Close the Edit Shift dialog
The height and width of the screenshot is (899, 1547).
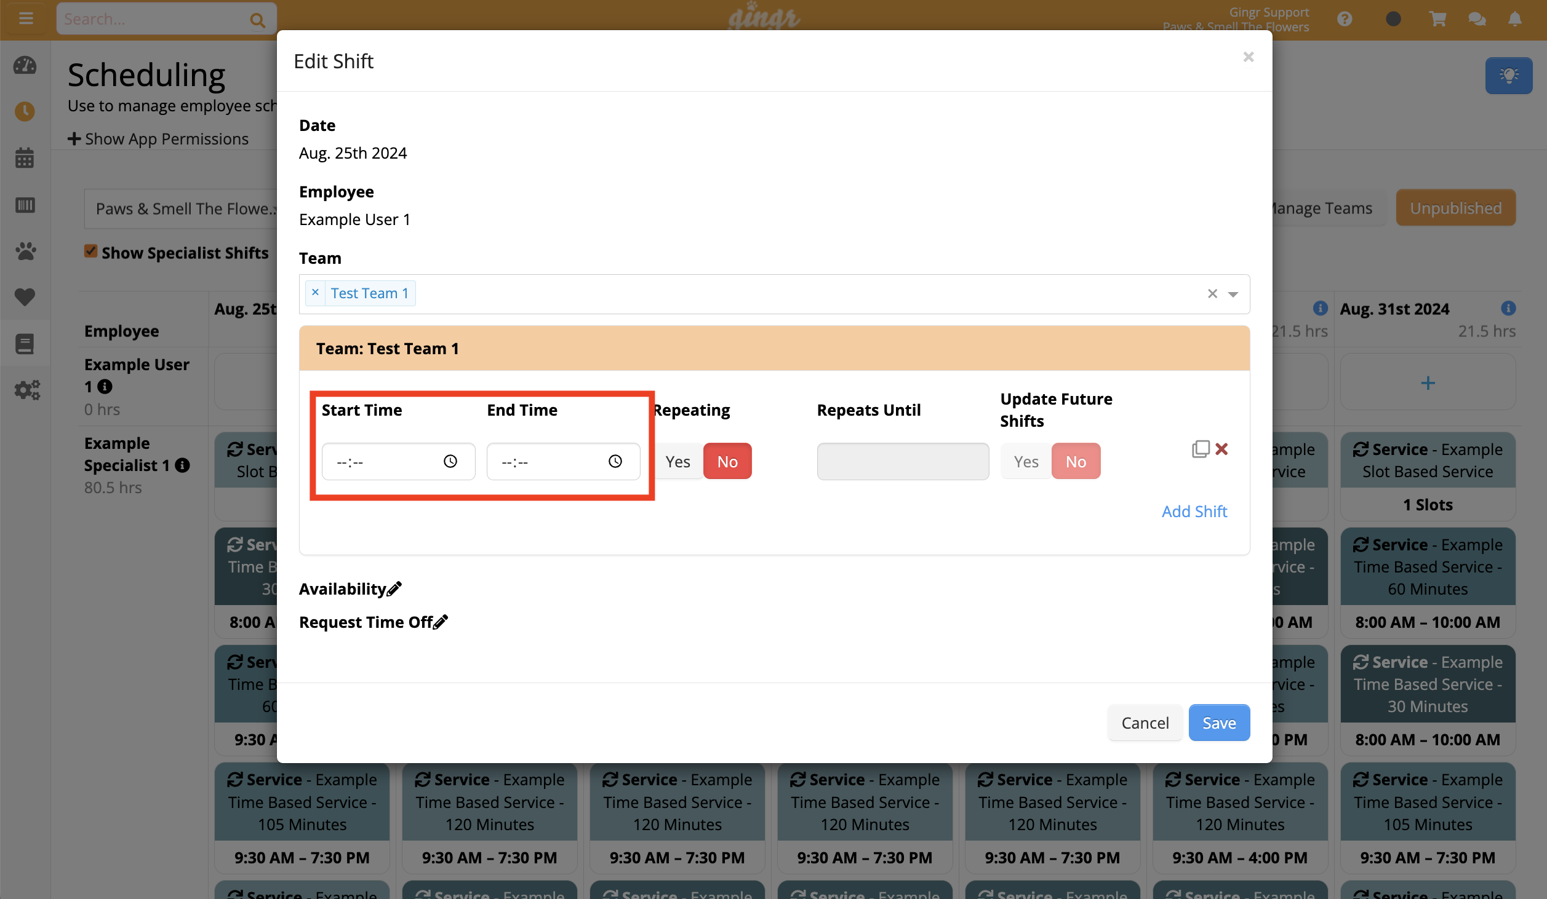tap(1249, 57)
